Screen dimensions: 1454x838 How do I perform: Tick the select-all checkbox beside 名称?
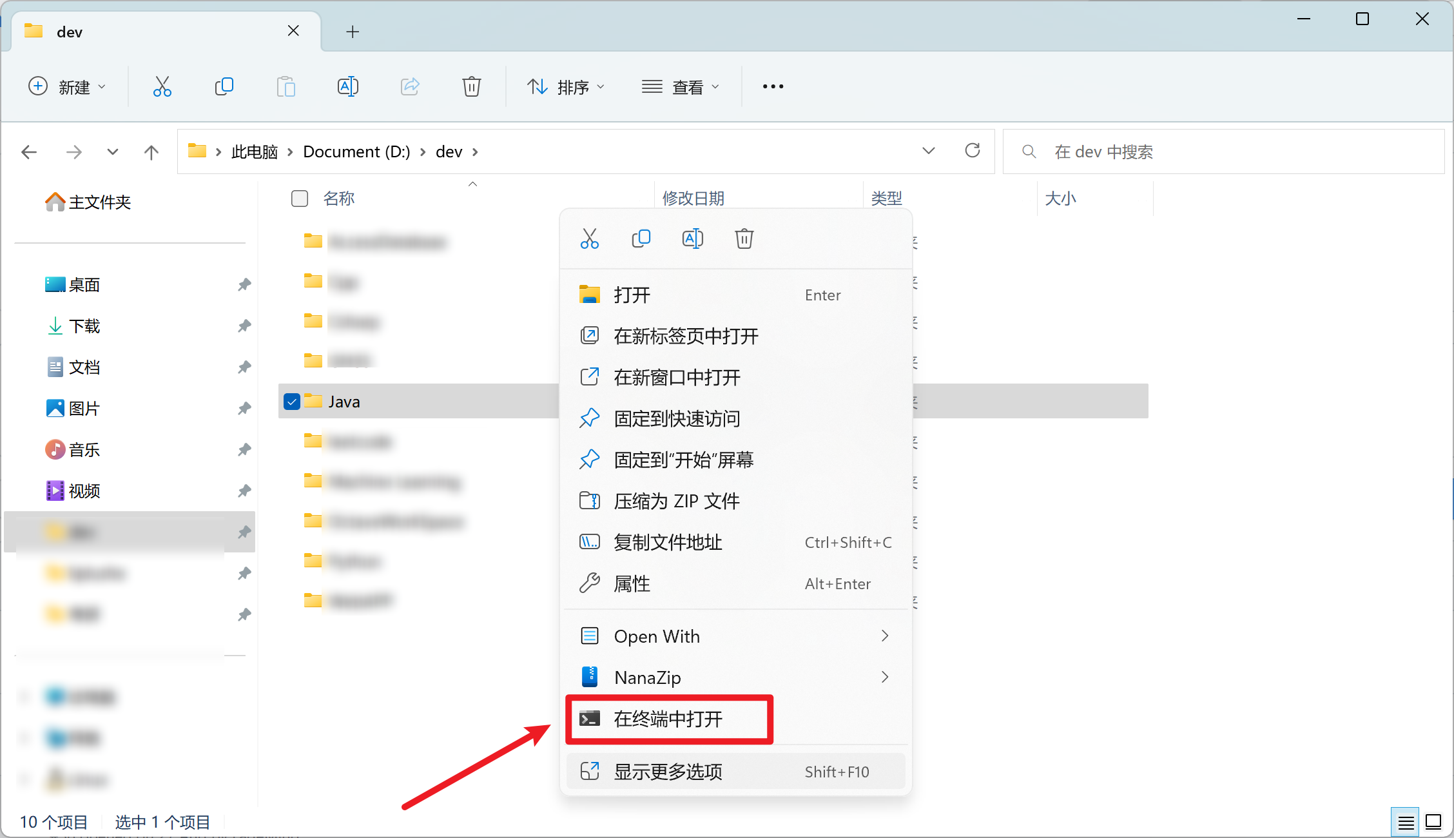(300, 198)
